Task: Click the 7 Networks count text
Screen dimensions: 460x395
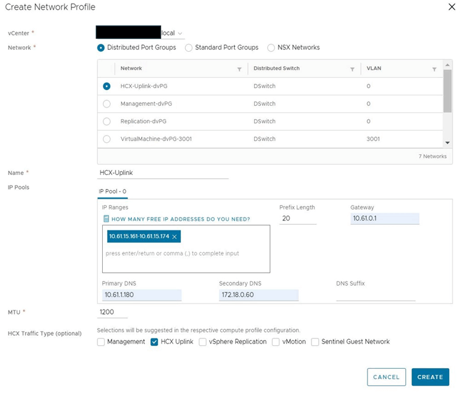Action: point(433,156)
